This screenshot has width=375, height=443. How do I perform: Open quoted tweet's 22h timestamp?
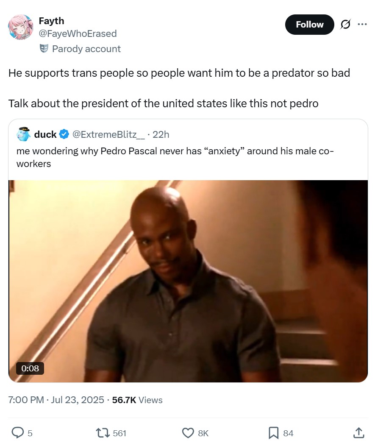point(161,134)
